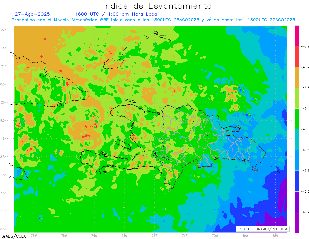Click the "19N" latitude label
309x239 pixels.
(x=4, y=139)
